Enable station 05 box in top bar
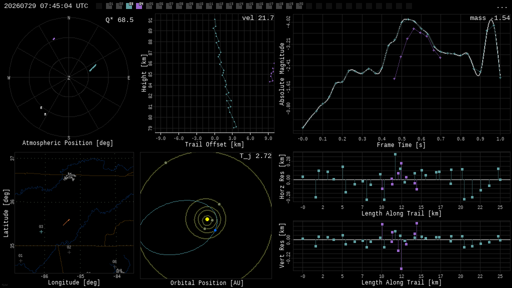The width and height of the screenshot is (512, 288). click(x=149, y=6)
